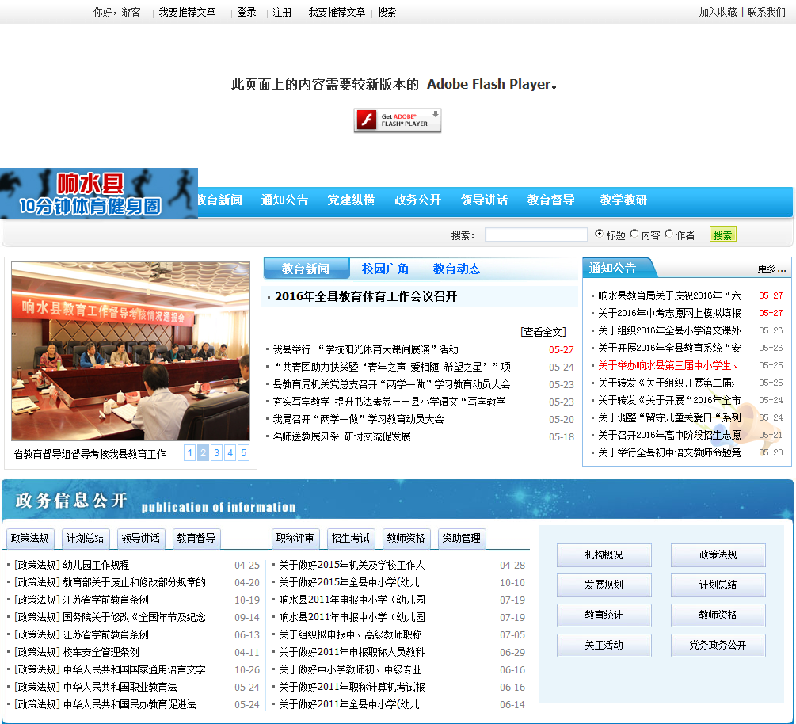Click the 计划总结 button in right panel
796x724 pixels.
[x=718, y=585]
